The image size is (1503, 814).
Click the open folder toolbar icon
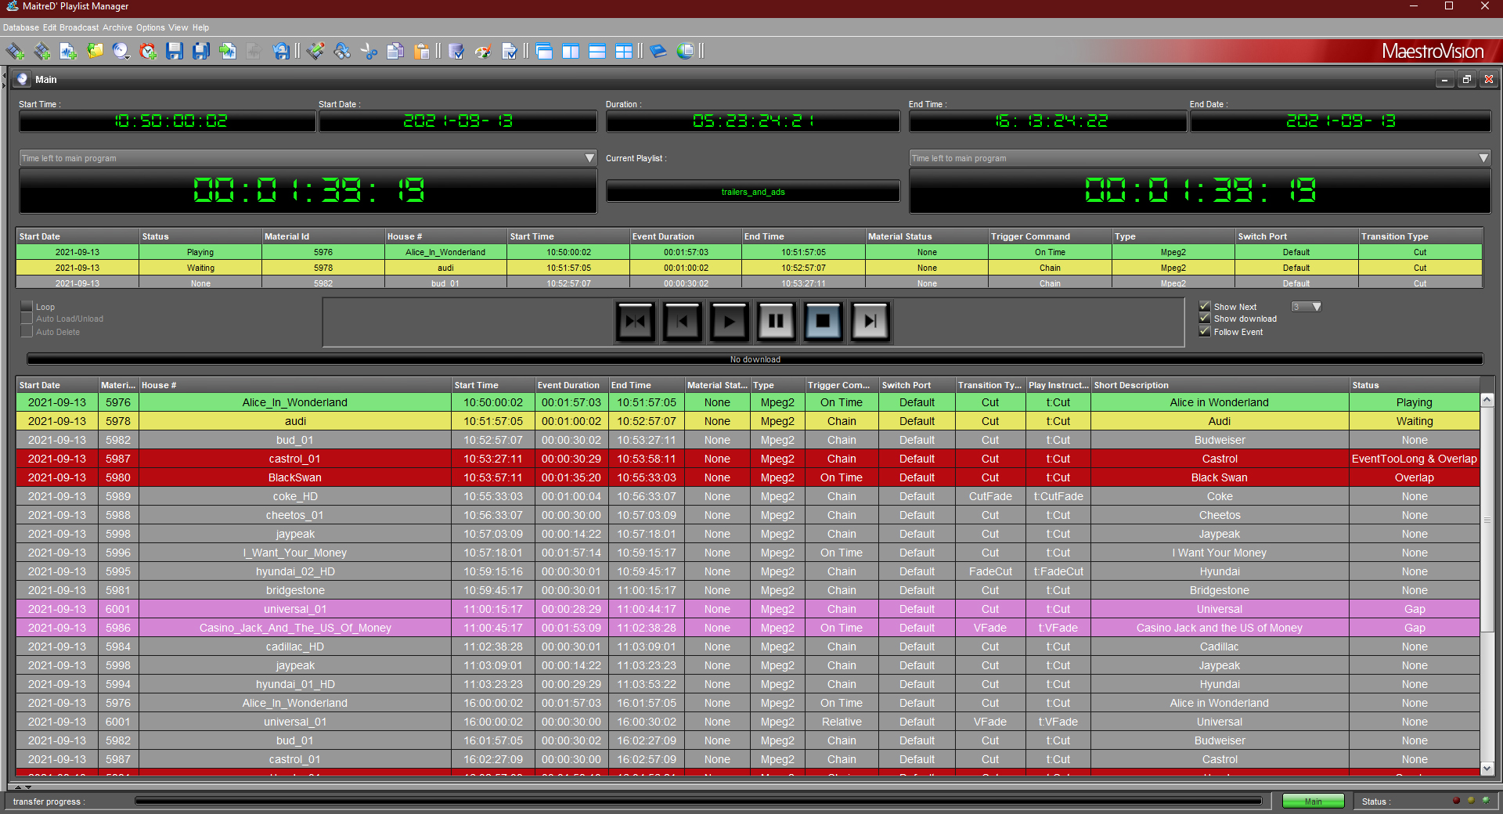tap(95, 52)
